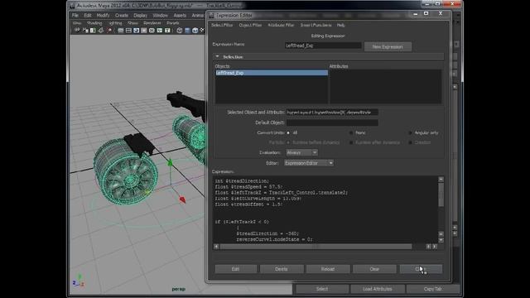Open Maya File menu
Image resolution: width=530 pixels, height=298 pixels.
coord(75,16)
